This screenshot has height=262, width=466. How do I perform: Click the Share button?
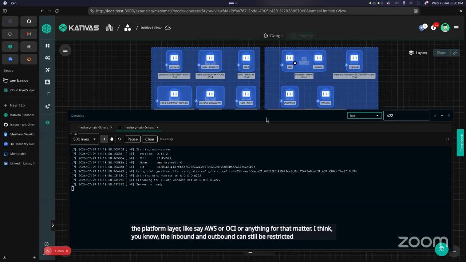pos(441,53)
